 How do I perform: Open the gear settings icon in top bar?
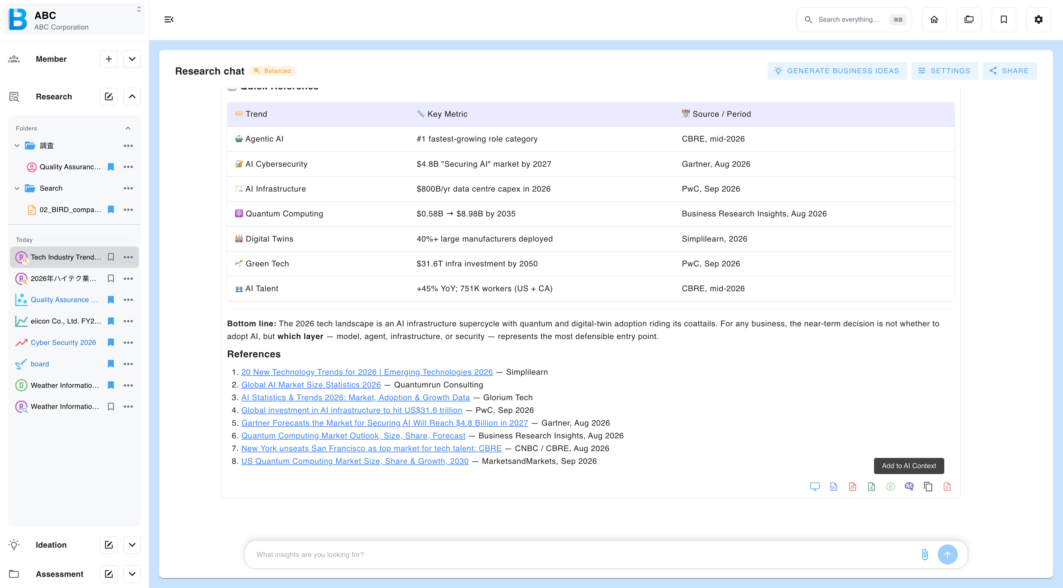coord(1039,19)
